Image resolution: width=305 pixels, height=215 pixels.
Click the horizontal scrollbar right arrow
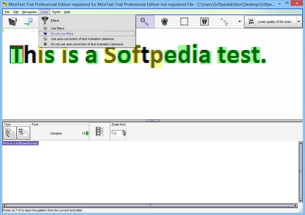pyautogui.click(x=296, y=205)
